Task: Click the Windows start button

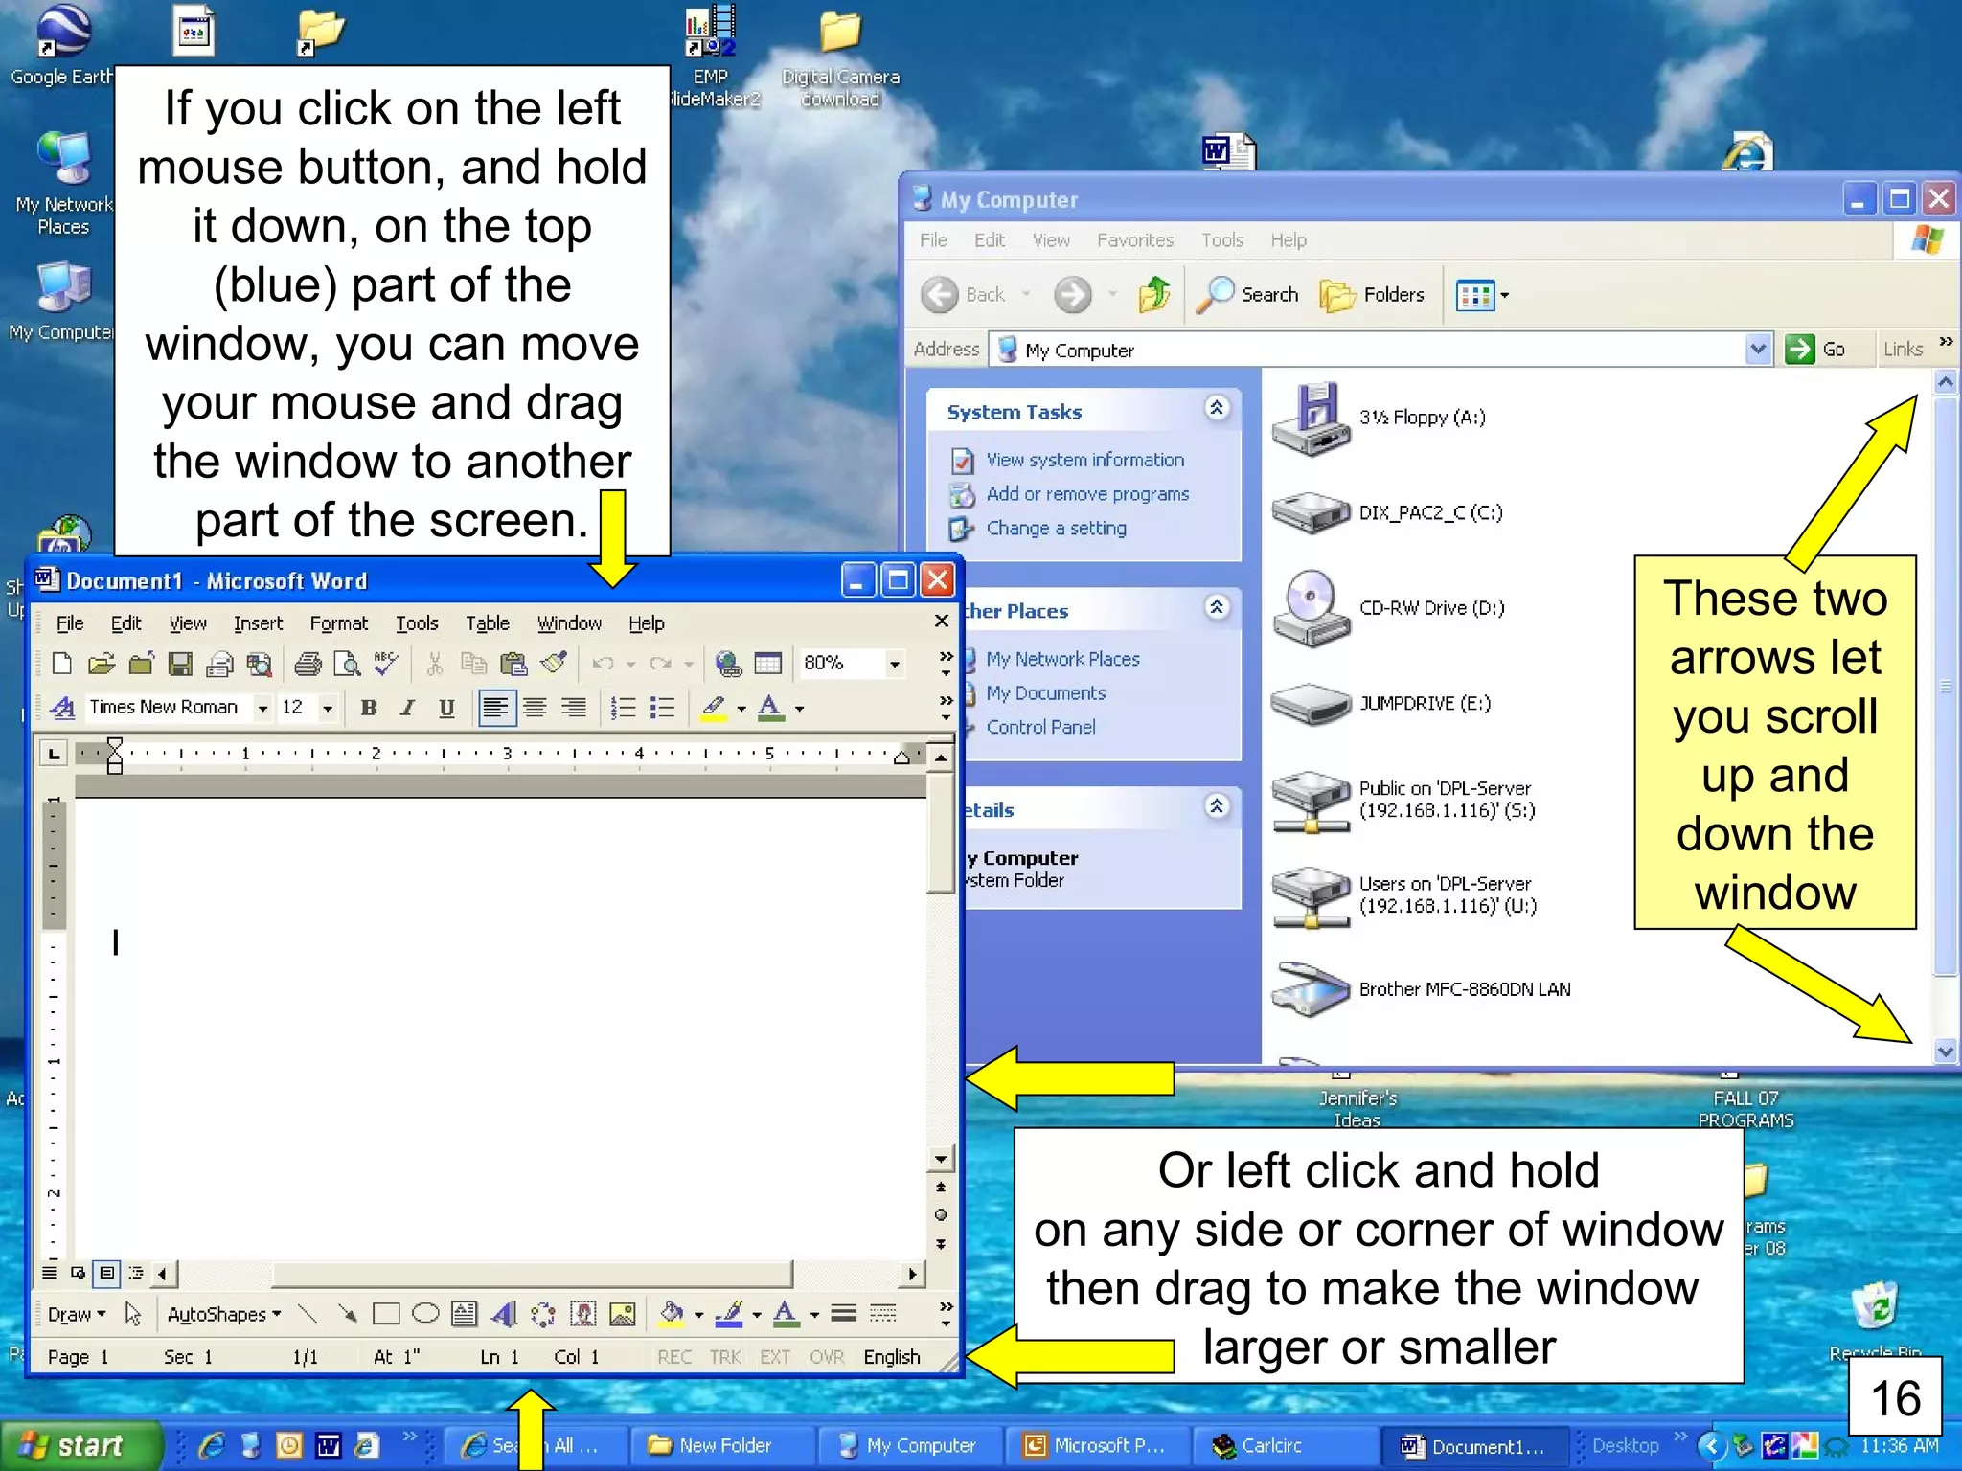Action: coord(80,1445)
